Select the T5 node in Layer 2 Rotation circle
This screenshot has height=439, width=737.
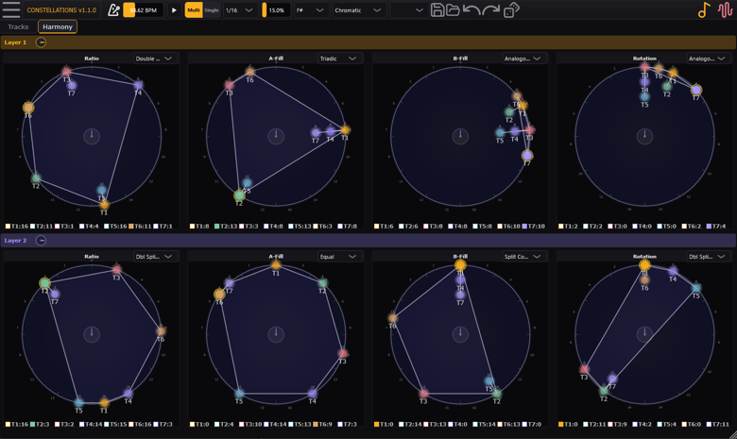pyautogui.click(x=696, y=287)
